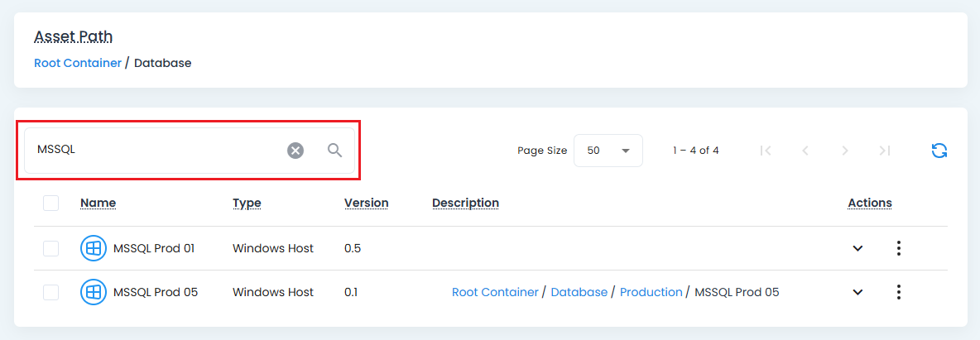Check the MSSQL Prod 01 row checkbox
Screen dimensions: 980x340
(51, 248)
